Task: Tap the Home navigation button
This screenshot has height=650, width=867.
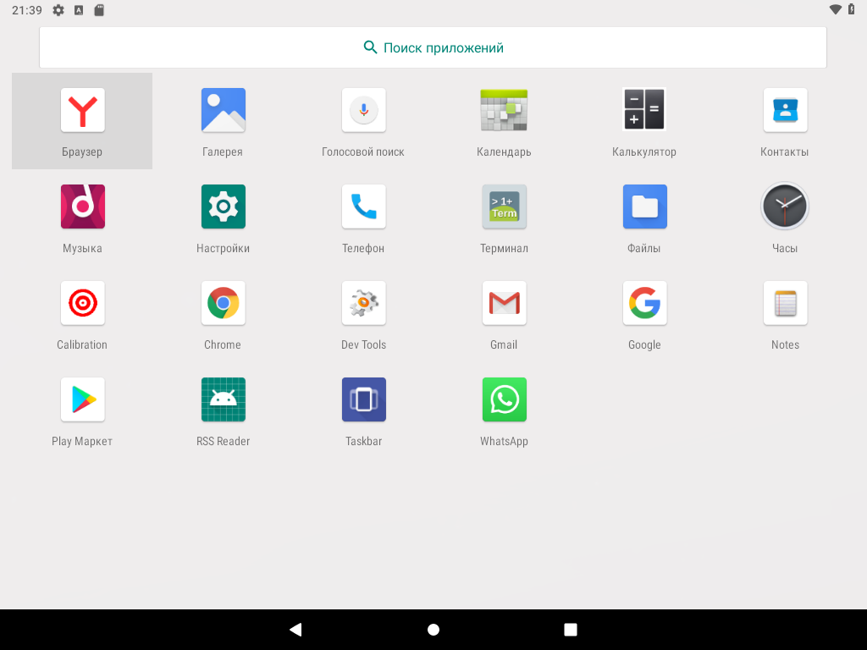Action: [433, 630]
